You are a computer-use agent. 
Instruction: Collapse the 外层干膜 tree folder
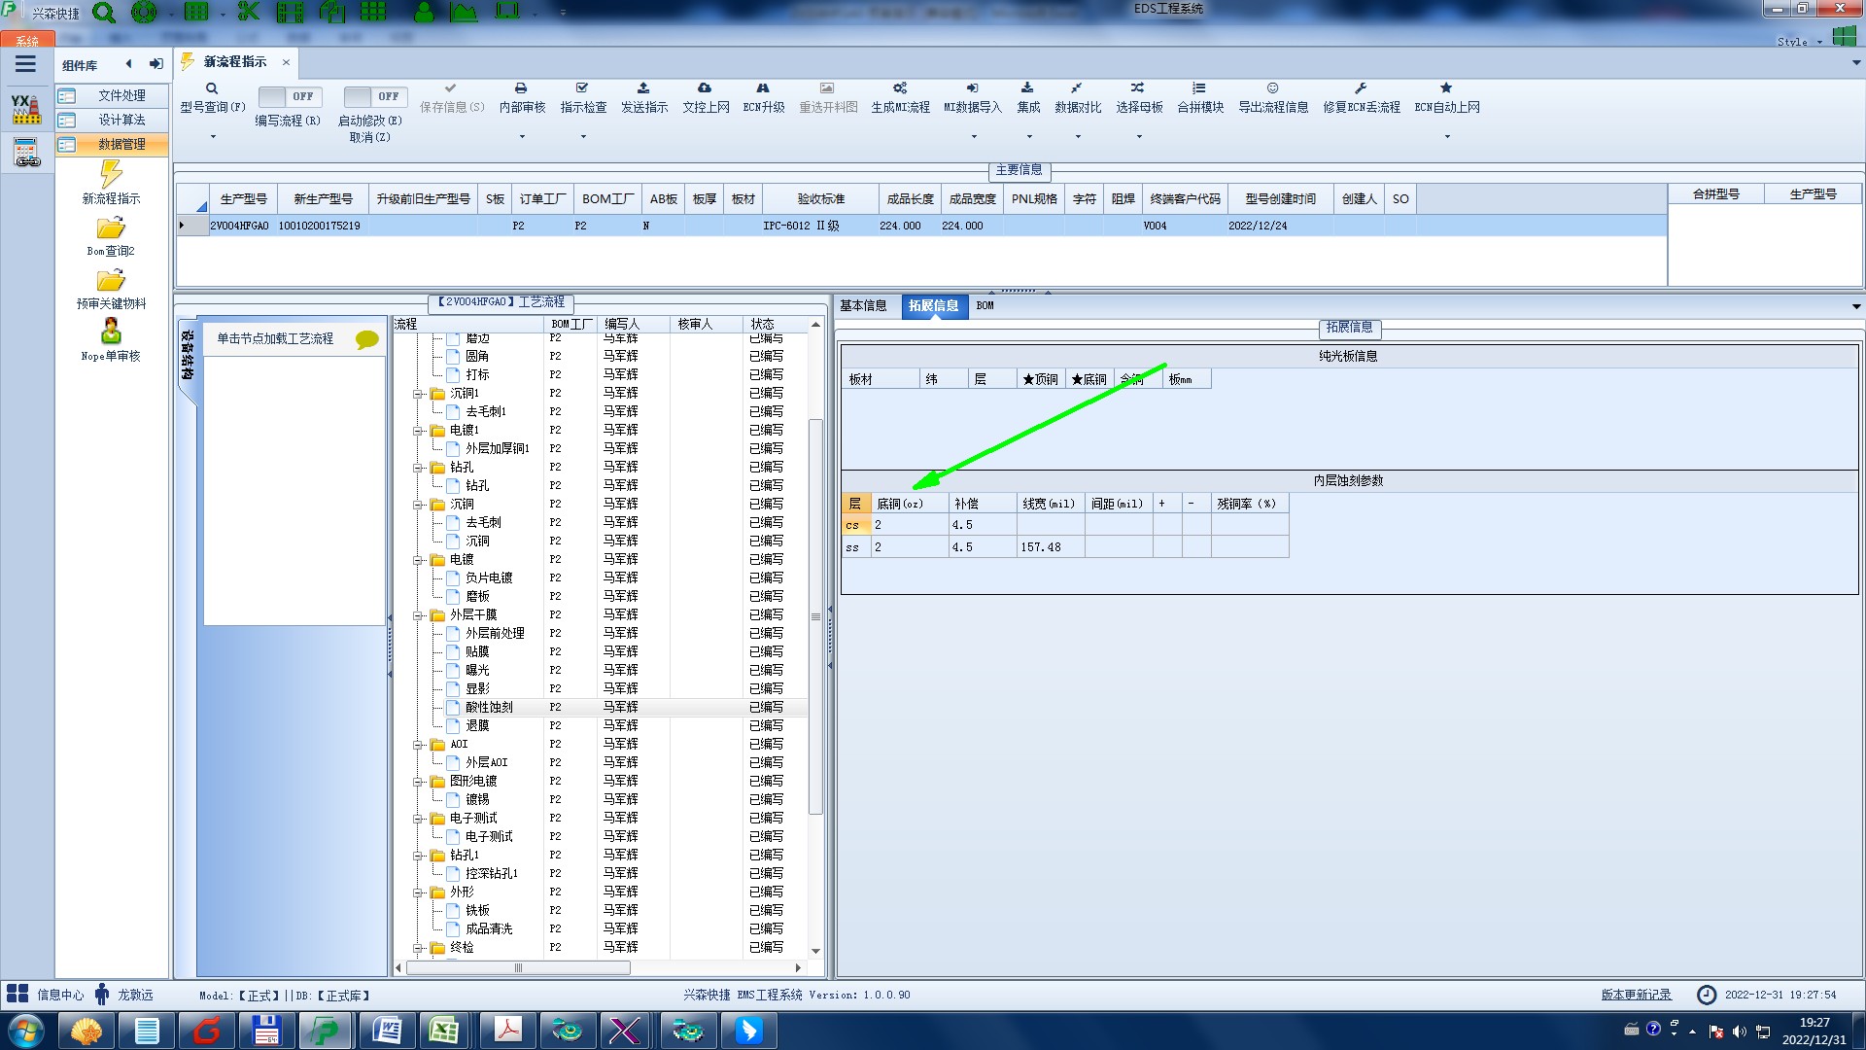click(x=418, y=615)
